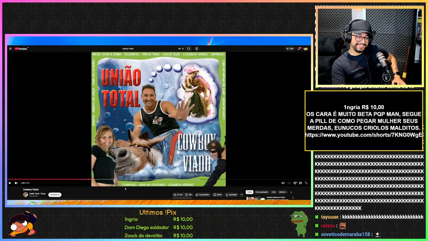Toggle subtitles in the video player
This screenshot has height=241, width=428.
pyautogui.click(x=289, y=183)
